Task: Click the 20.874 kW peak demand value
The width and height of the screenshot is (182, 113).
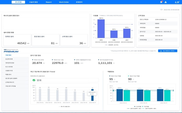Action: [x=37, y=63]
